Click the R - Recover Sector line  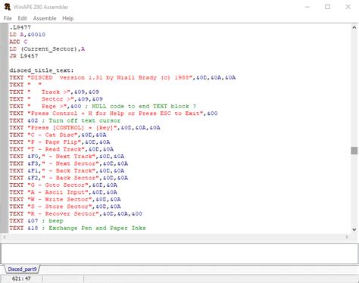click(x=76, y=214)
